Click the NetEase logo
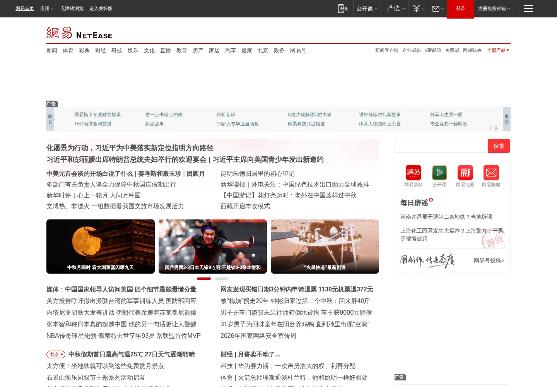 (x=79, y=33)
